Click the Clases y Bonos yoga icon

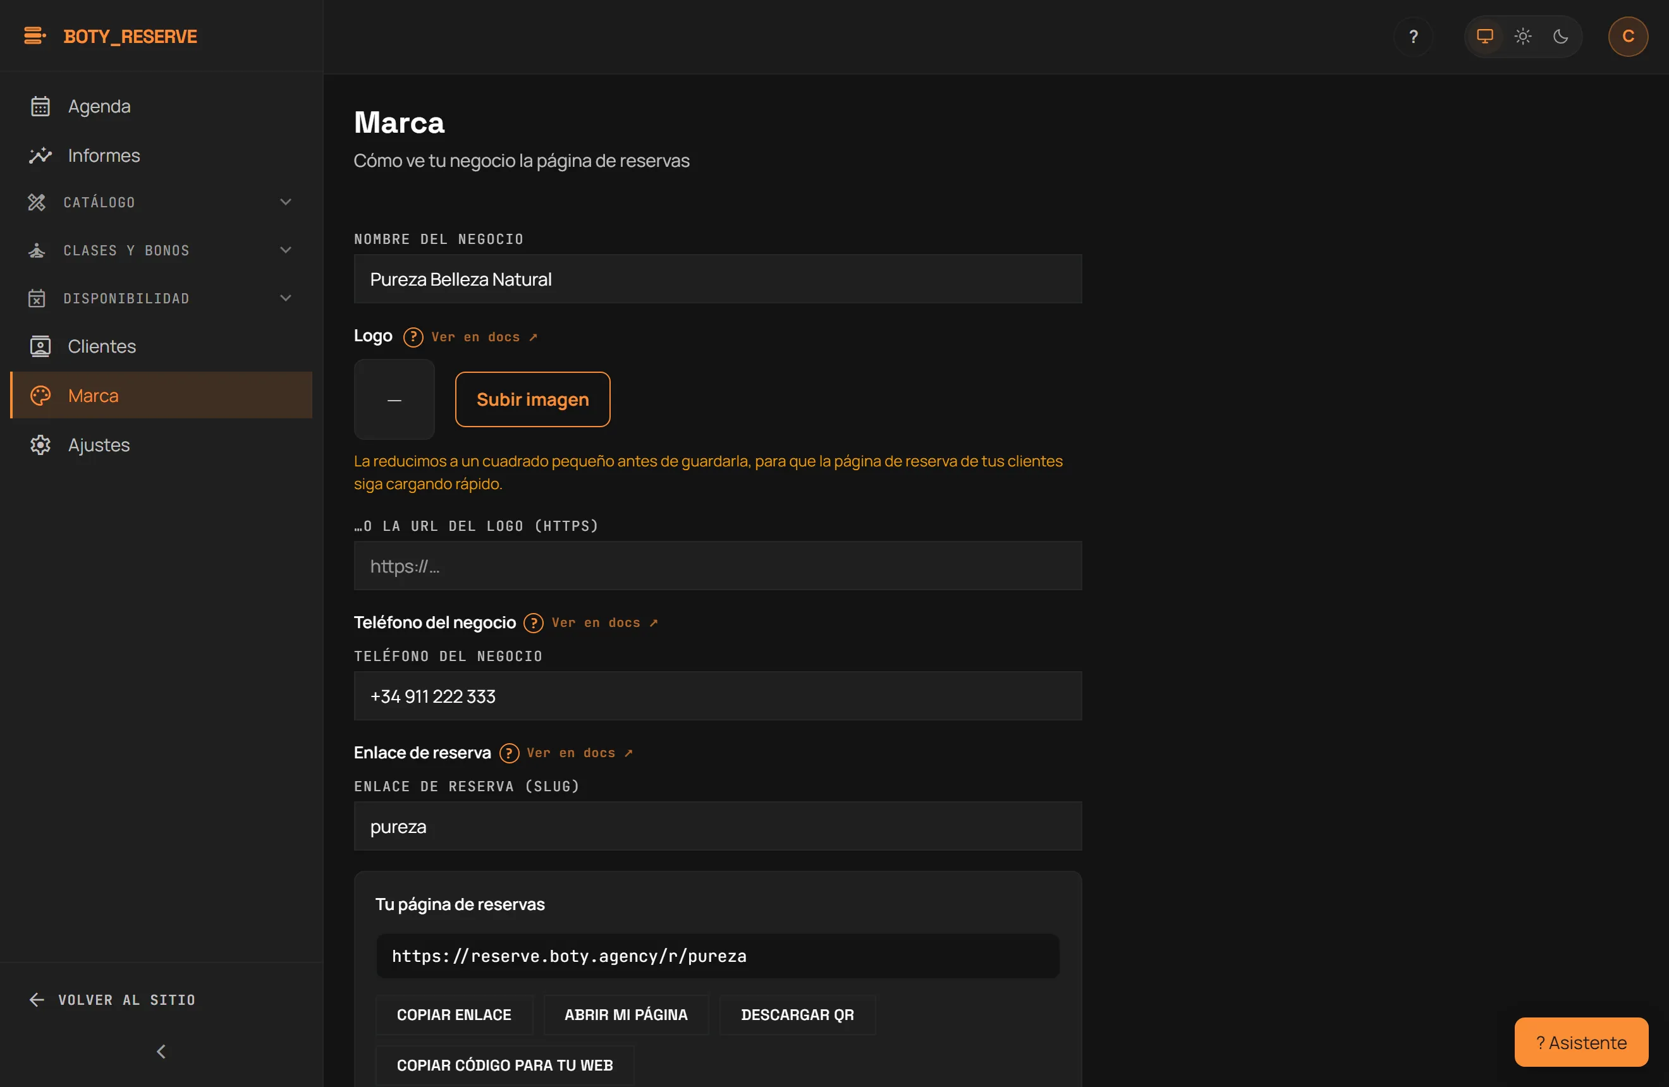point(37,250)
